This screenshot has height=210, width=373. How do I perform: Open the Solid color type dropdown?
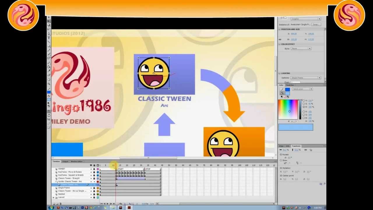(302, 89)
